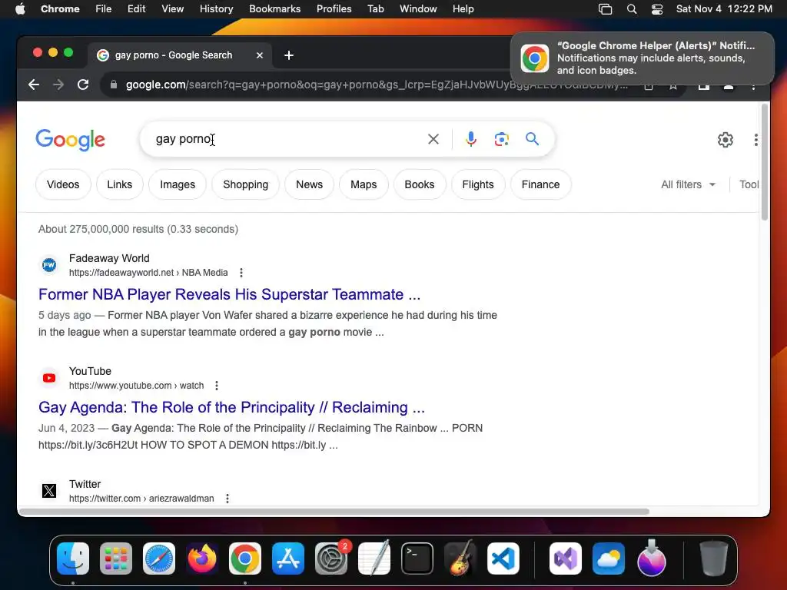This screenshot has width=787, height=590.
Task: Switch to Images results
Action: tap(178, 184)
